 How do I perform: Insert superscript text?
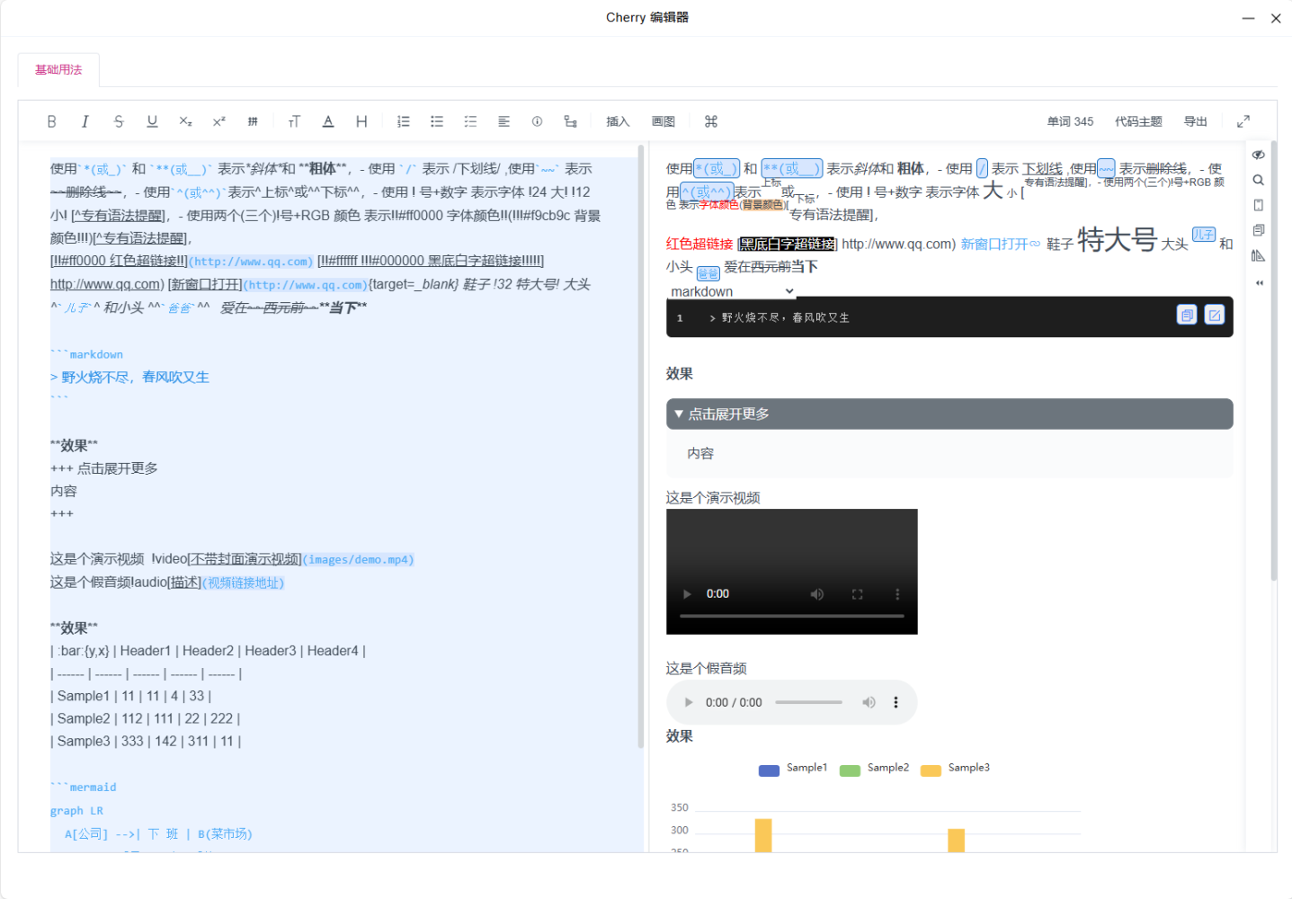[x=218, y=120]
